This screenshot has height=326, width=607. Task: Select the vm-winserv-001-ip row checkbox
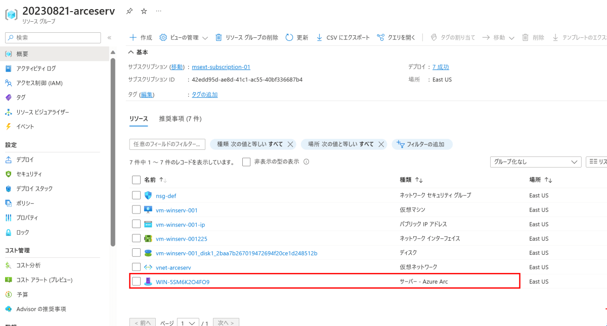click(136, 224)
